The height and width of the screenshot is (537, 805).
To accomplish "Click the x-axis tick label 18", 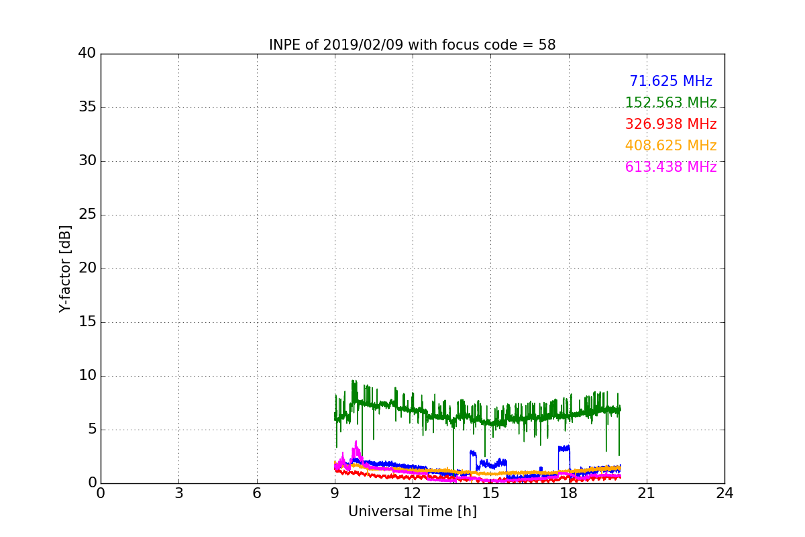I will pos(569,493).
